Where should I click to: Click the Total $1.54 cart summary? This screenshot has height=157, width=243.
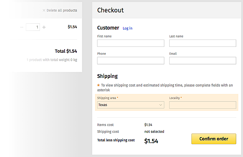point(66,51)
